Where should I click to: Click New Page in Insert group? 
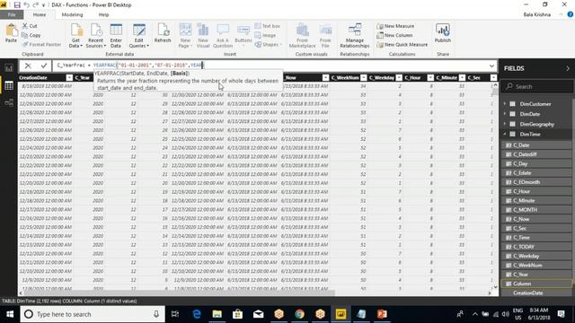tap(185, 36)
